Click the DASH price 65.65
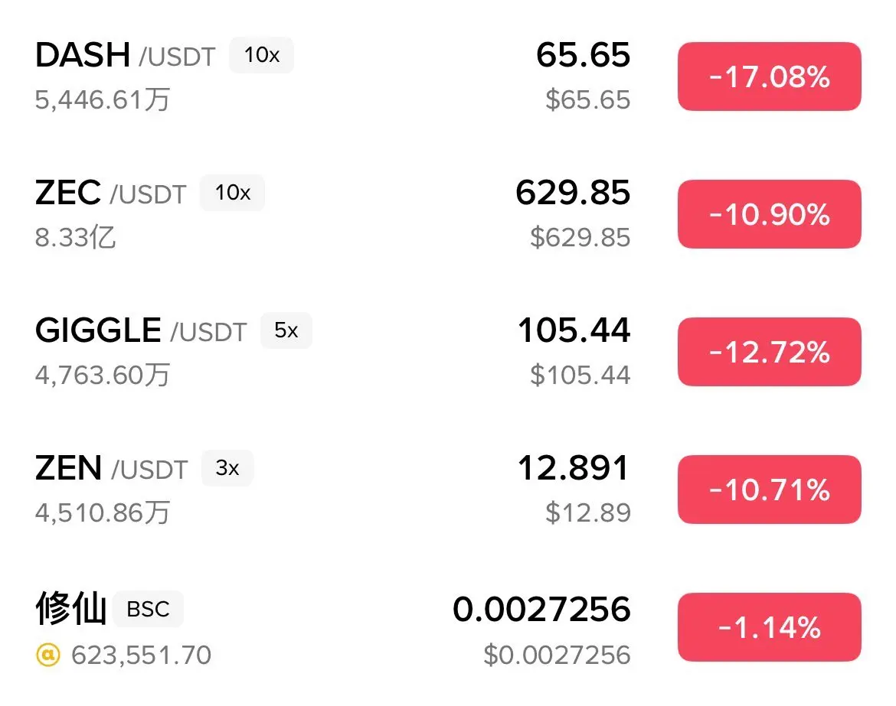Viewport: 896px width, 706px height. click(583, 55)
